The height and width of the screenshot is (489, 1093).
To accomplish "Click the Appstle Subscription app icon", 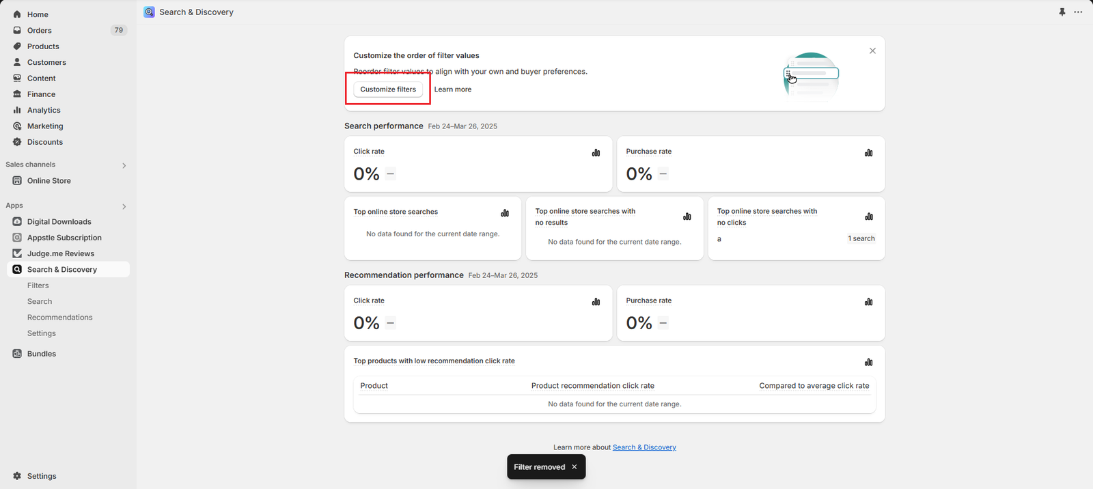I will [x=17, y=238].
